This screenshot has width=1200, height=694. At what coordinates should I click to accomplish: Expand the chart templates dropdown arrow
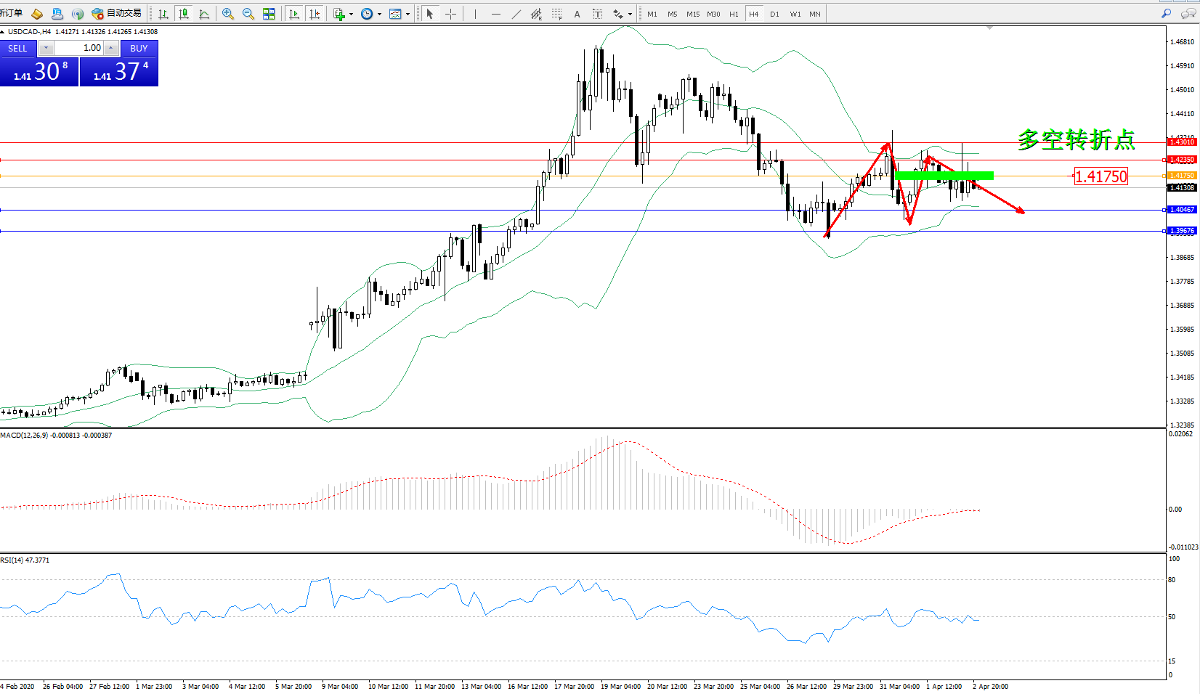click(x=408, y=14)
